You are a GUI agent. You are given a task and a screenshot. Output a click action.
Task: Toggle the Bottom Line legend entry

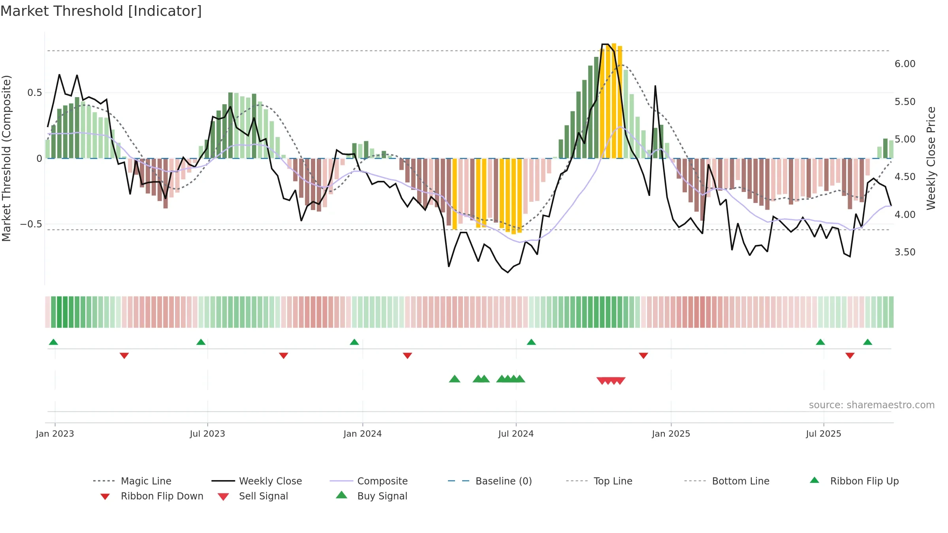point(727,481)
